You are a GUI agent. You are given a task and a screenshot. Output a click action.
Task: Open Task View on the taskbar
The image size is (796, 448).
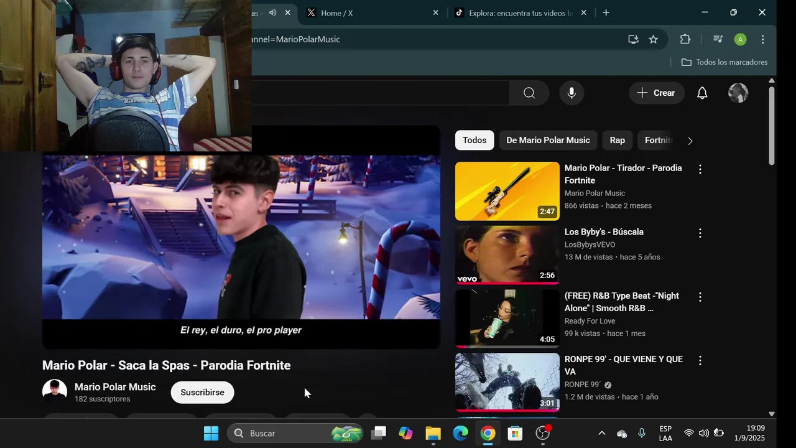[x=379, y=433]
